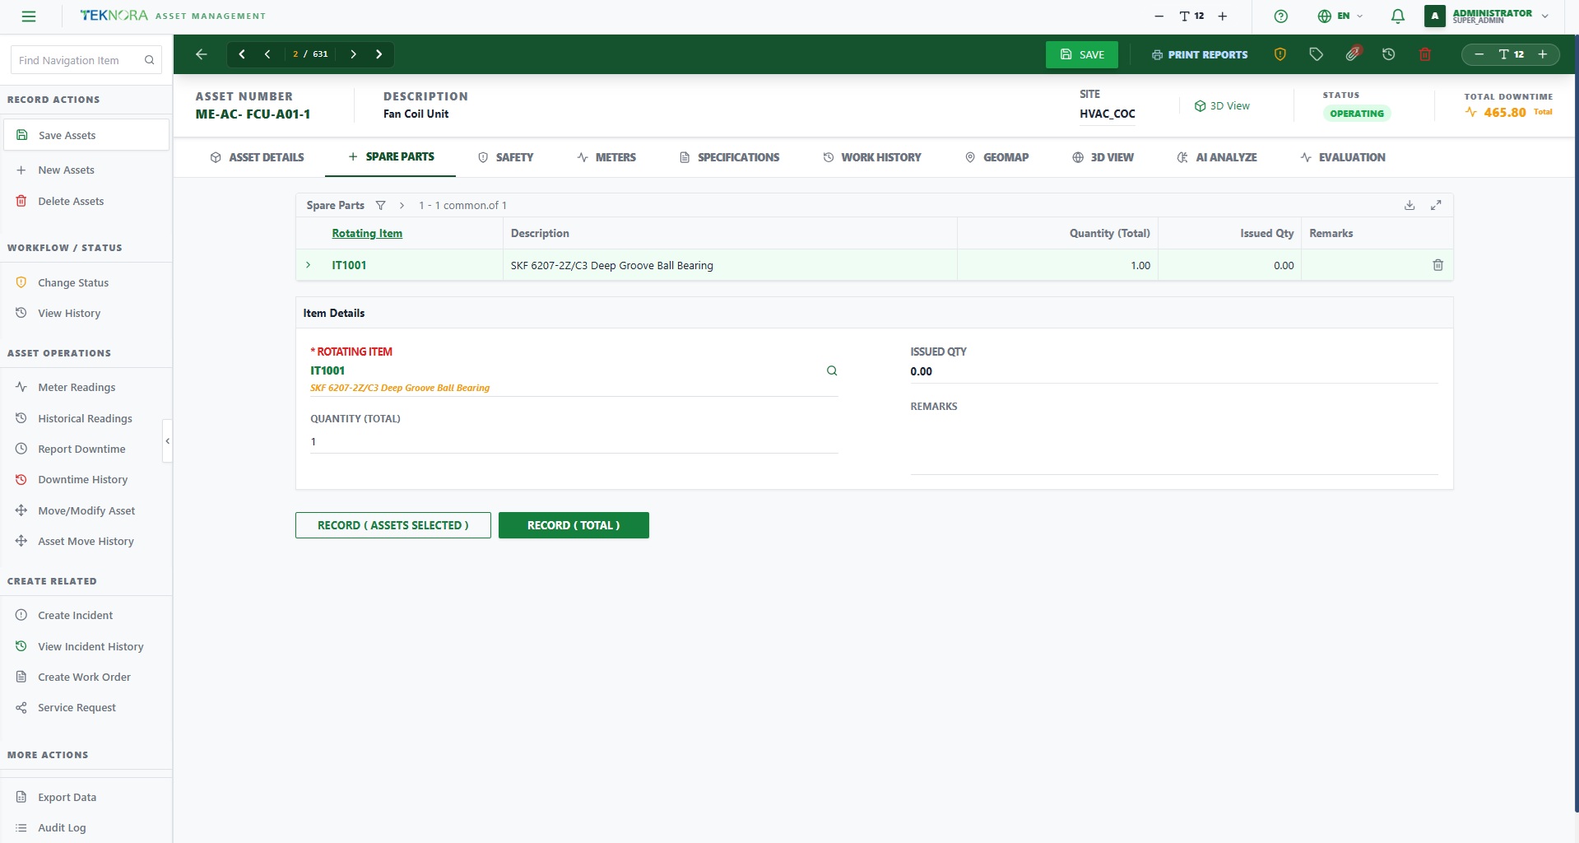Sort by Rotating Item column header
Image resolution: width=1579 pixels, height=843 pixels.
tap(367, 234)
